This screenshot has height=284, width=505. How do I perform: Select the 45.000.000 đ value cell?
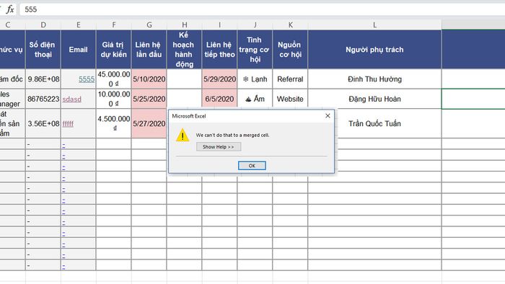tap(114, 79)
